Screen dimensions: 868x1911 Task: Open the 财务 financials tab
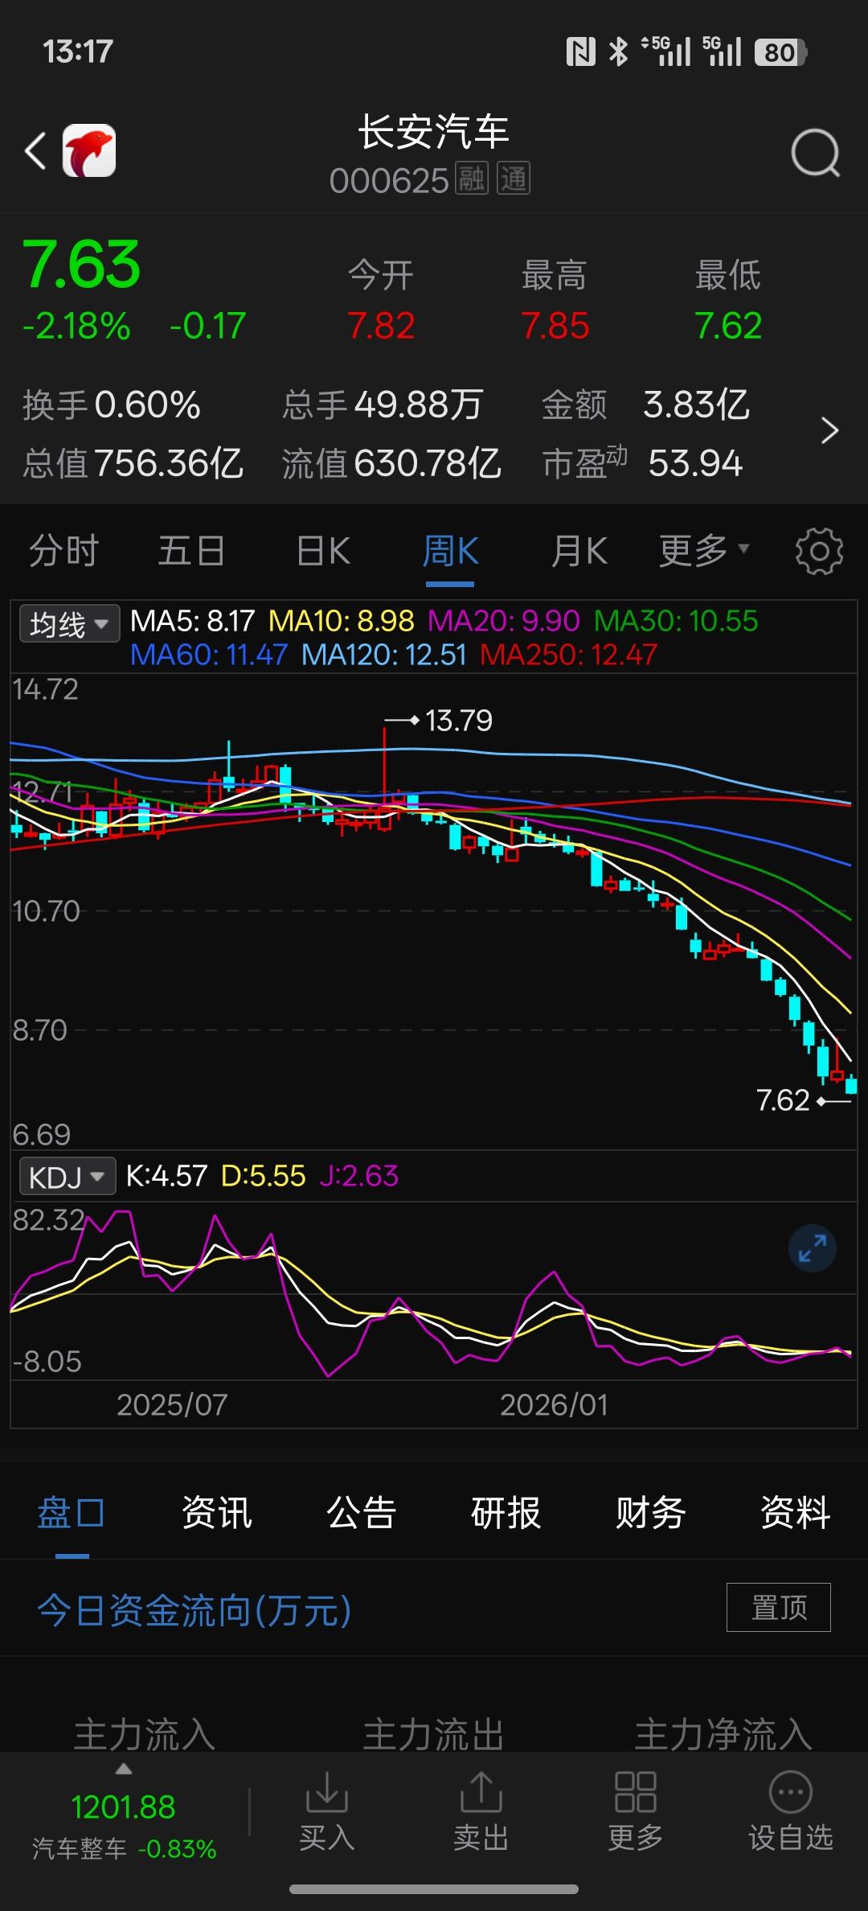click(650, 1513)
